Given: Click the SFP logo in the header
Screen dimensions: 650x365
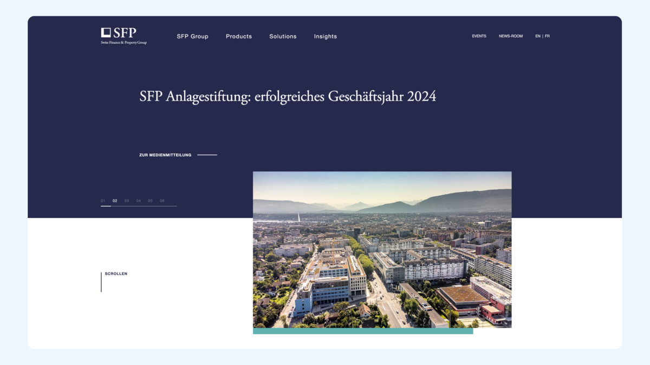Looking at the screenshot, I should (x=123, y=36).
